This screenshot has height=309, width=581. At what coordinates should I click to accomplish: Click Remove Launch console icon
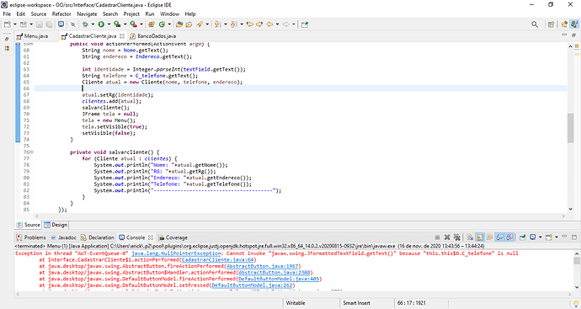[x=447, y=237]
